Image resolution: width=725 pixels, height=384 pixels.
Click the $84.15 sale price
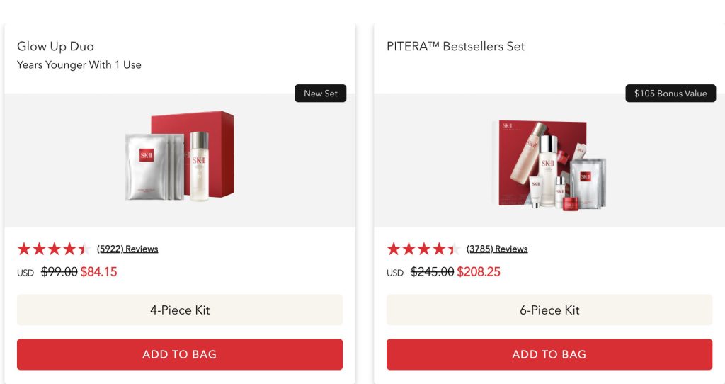click(99, 271)
